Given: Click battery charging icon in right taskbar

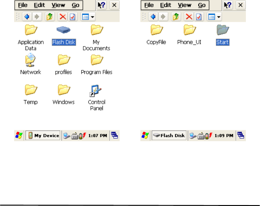Looking at the screenshot, I should (209, 136).
